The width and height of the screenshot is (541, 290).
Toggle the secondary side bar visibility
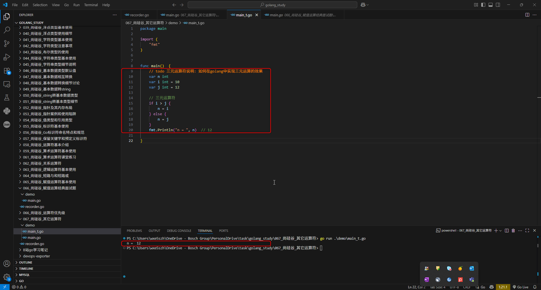(x=498, y=5)
